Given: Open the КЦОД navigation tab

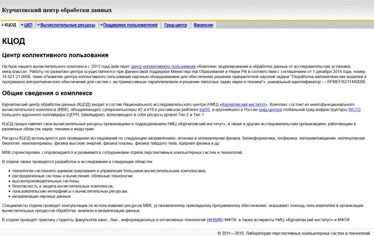Looking at the screenshot, I should click(x=9, y=25).
